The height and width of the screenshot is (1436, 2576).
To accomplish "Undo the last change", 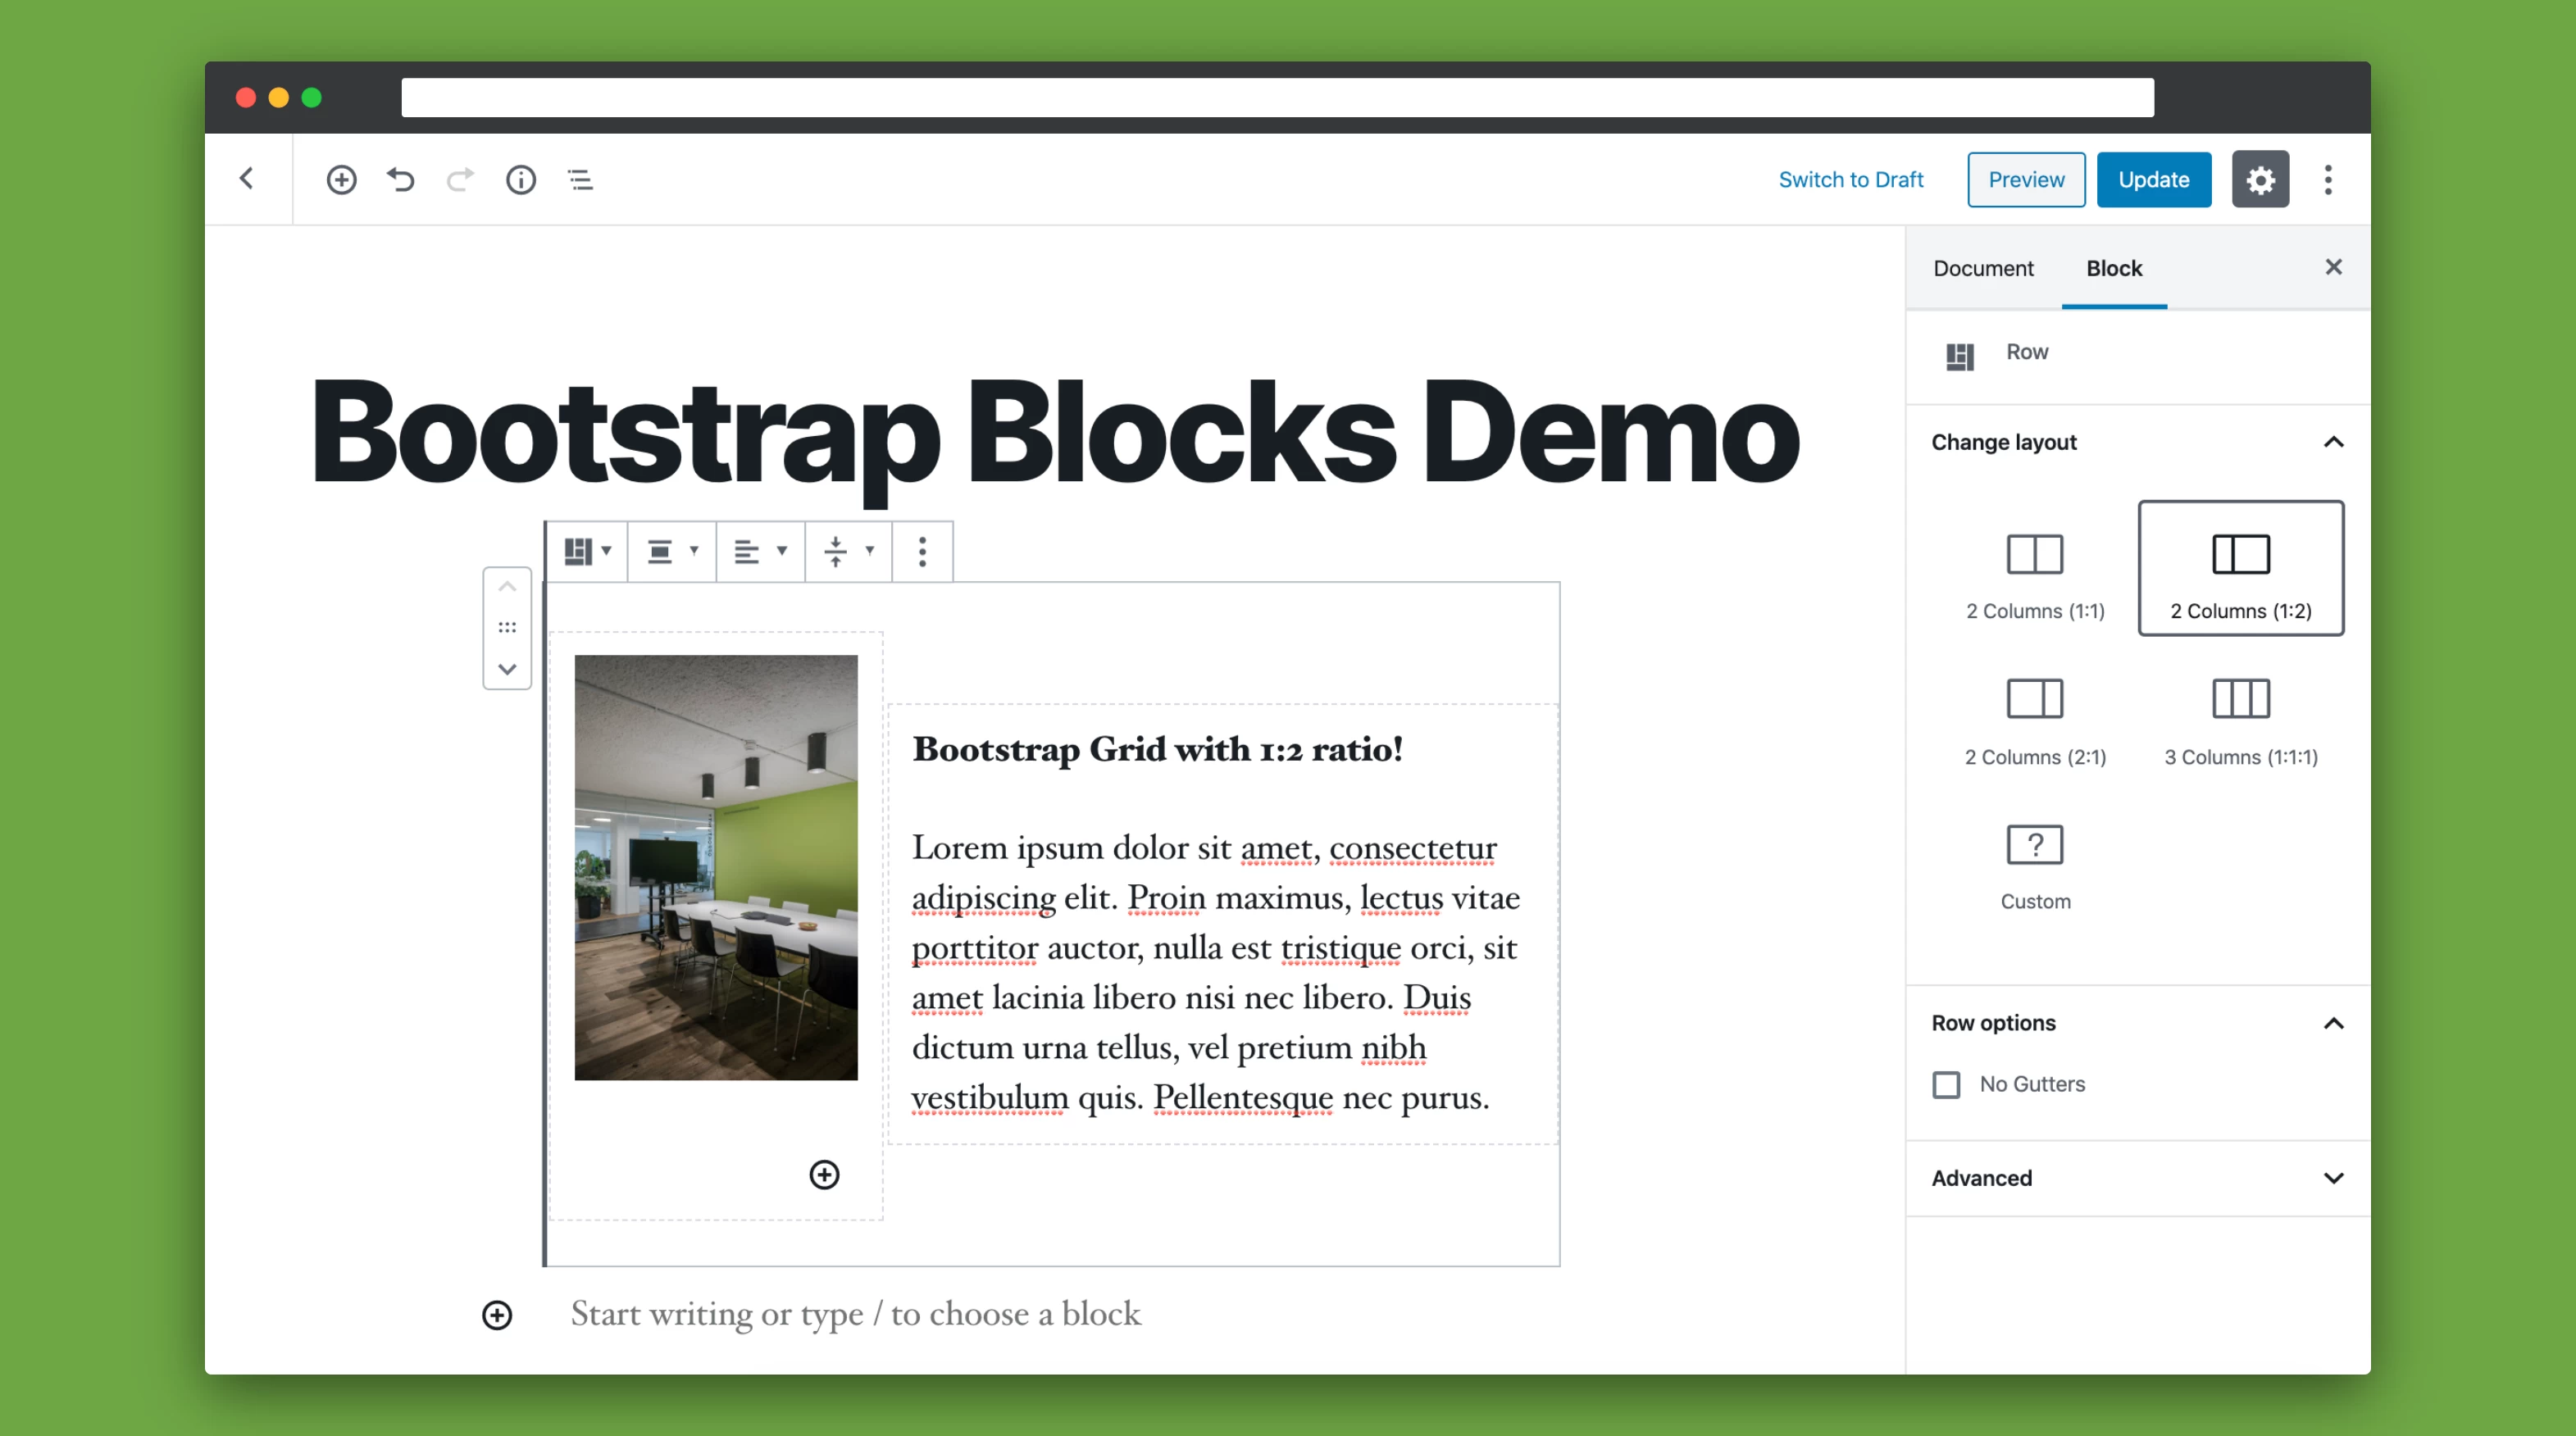I will click(401, 180).
